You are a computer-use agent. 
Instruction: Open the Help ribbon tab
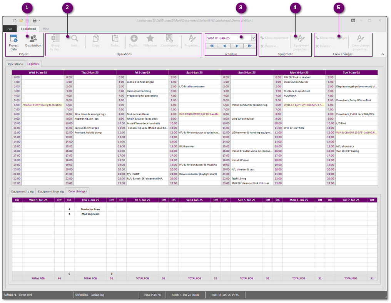[46, 29]
